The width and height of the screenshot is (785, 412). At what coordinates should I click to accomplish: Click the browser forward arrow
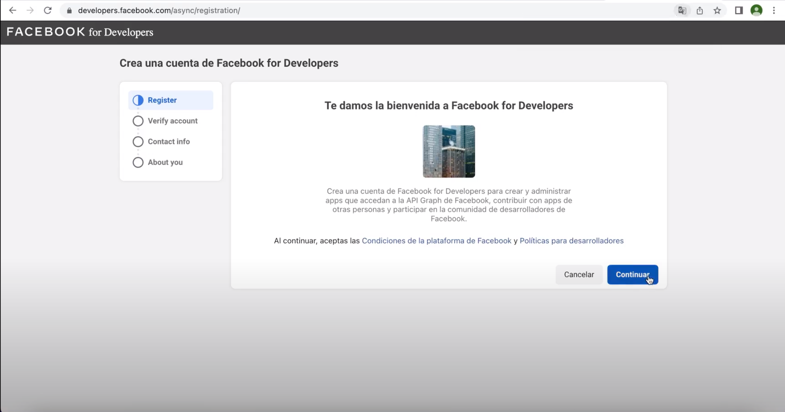[x=30, y=11]
